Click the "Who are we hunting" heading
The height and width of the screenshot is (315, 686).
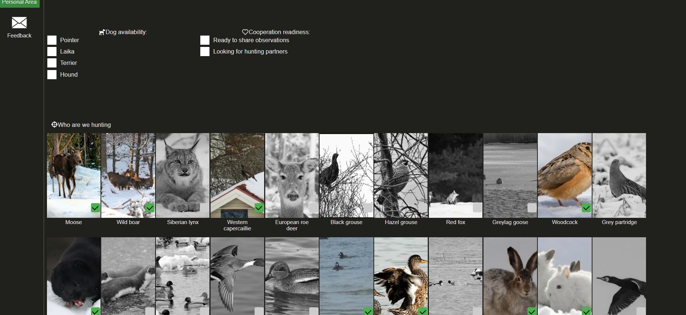(84, 125)
